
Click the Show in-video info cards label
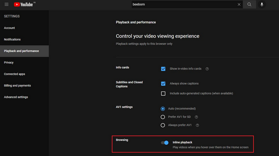pyautogui.click(x=185, y=68)
